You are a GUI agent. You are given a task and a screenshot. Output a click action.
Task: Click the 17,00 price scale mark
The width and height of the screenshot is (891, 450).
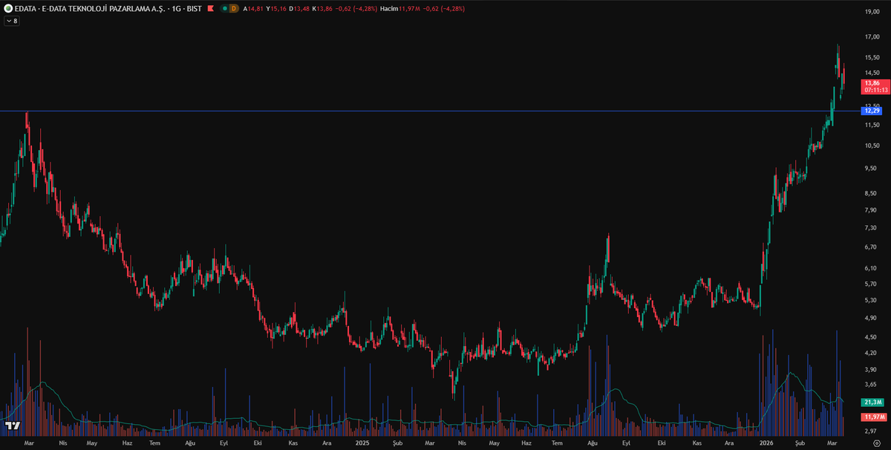click(x=872, y=37)
